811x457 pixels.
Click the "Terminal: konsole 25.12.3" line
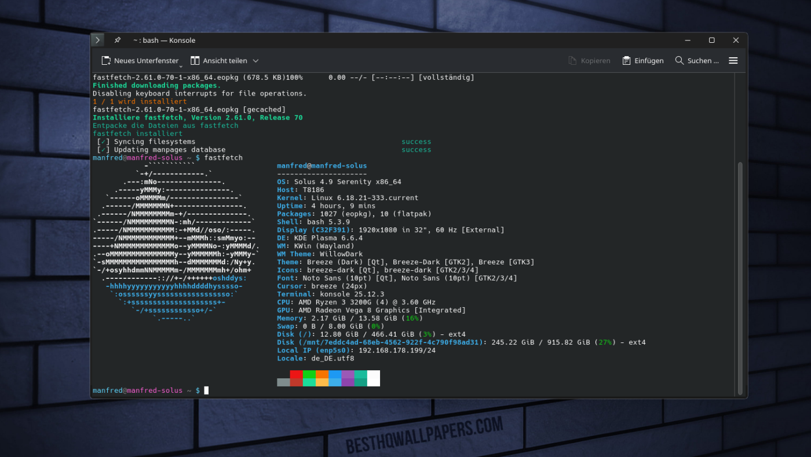point(331,294)
